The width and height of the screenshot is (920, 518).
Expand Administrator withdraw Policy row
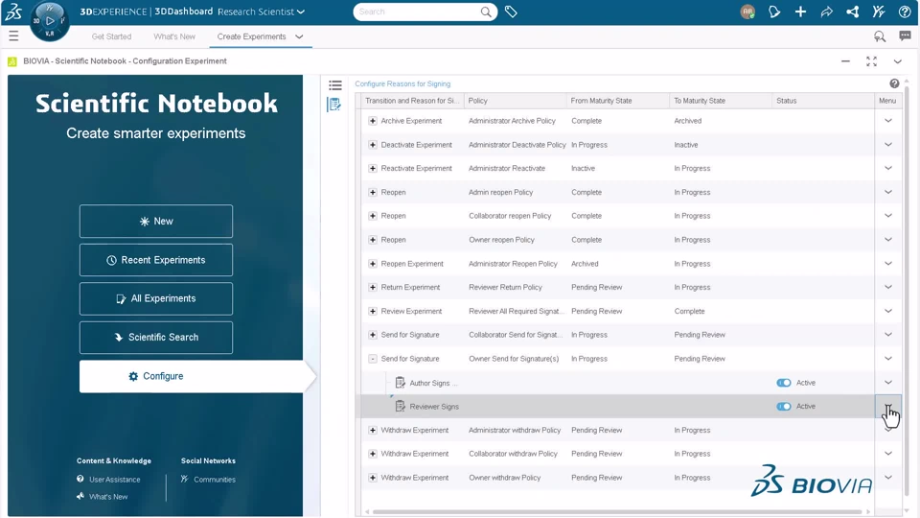373,431
